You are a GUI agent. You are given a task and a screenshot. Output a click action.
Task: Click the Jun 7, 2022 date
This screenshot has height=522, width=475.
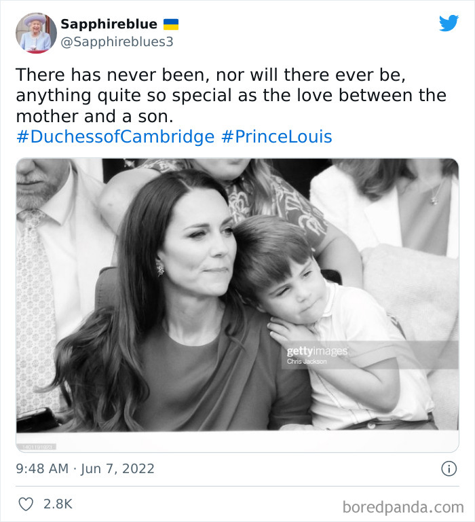[119, 468]
